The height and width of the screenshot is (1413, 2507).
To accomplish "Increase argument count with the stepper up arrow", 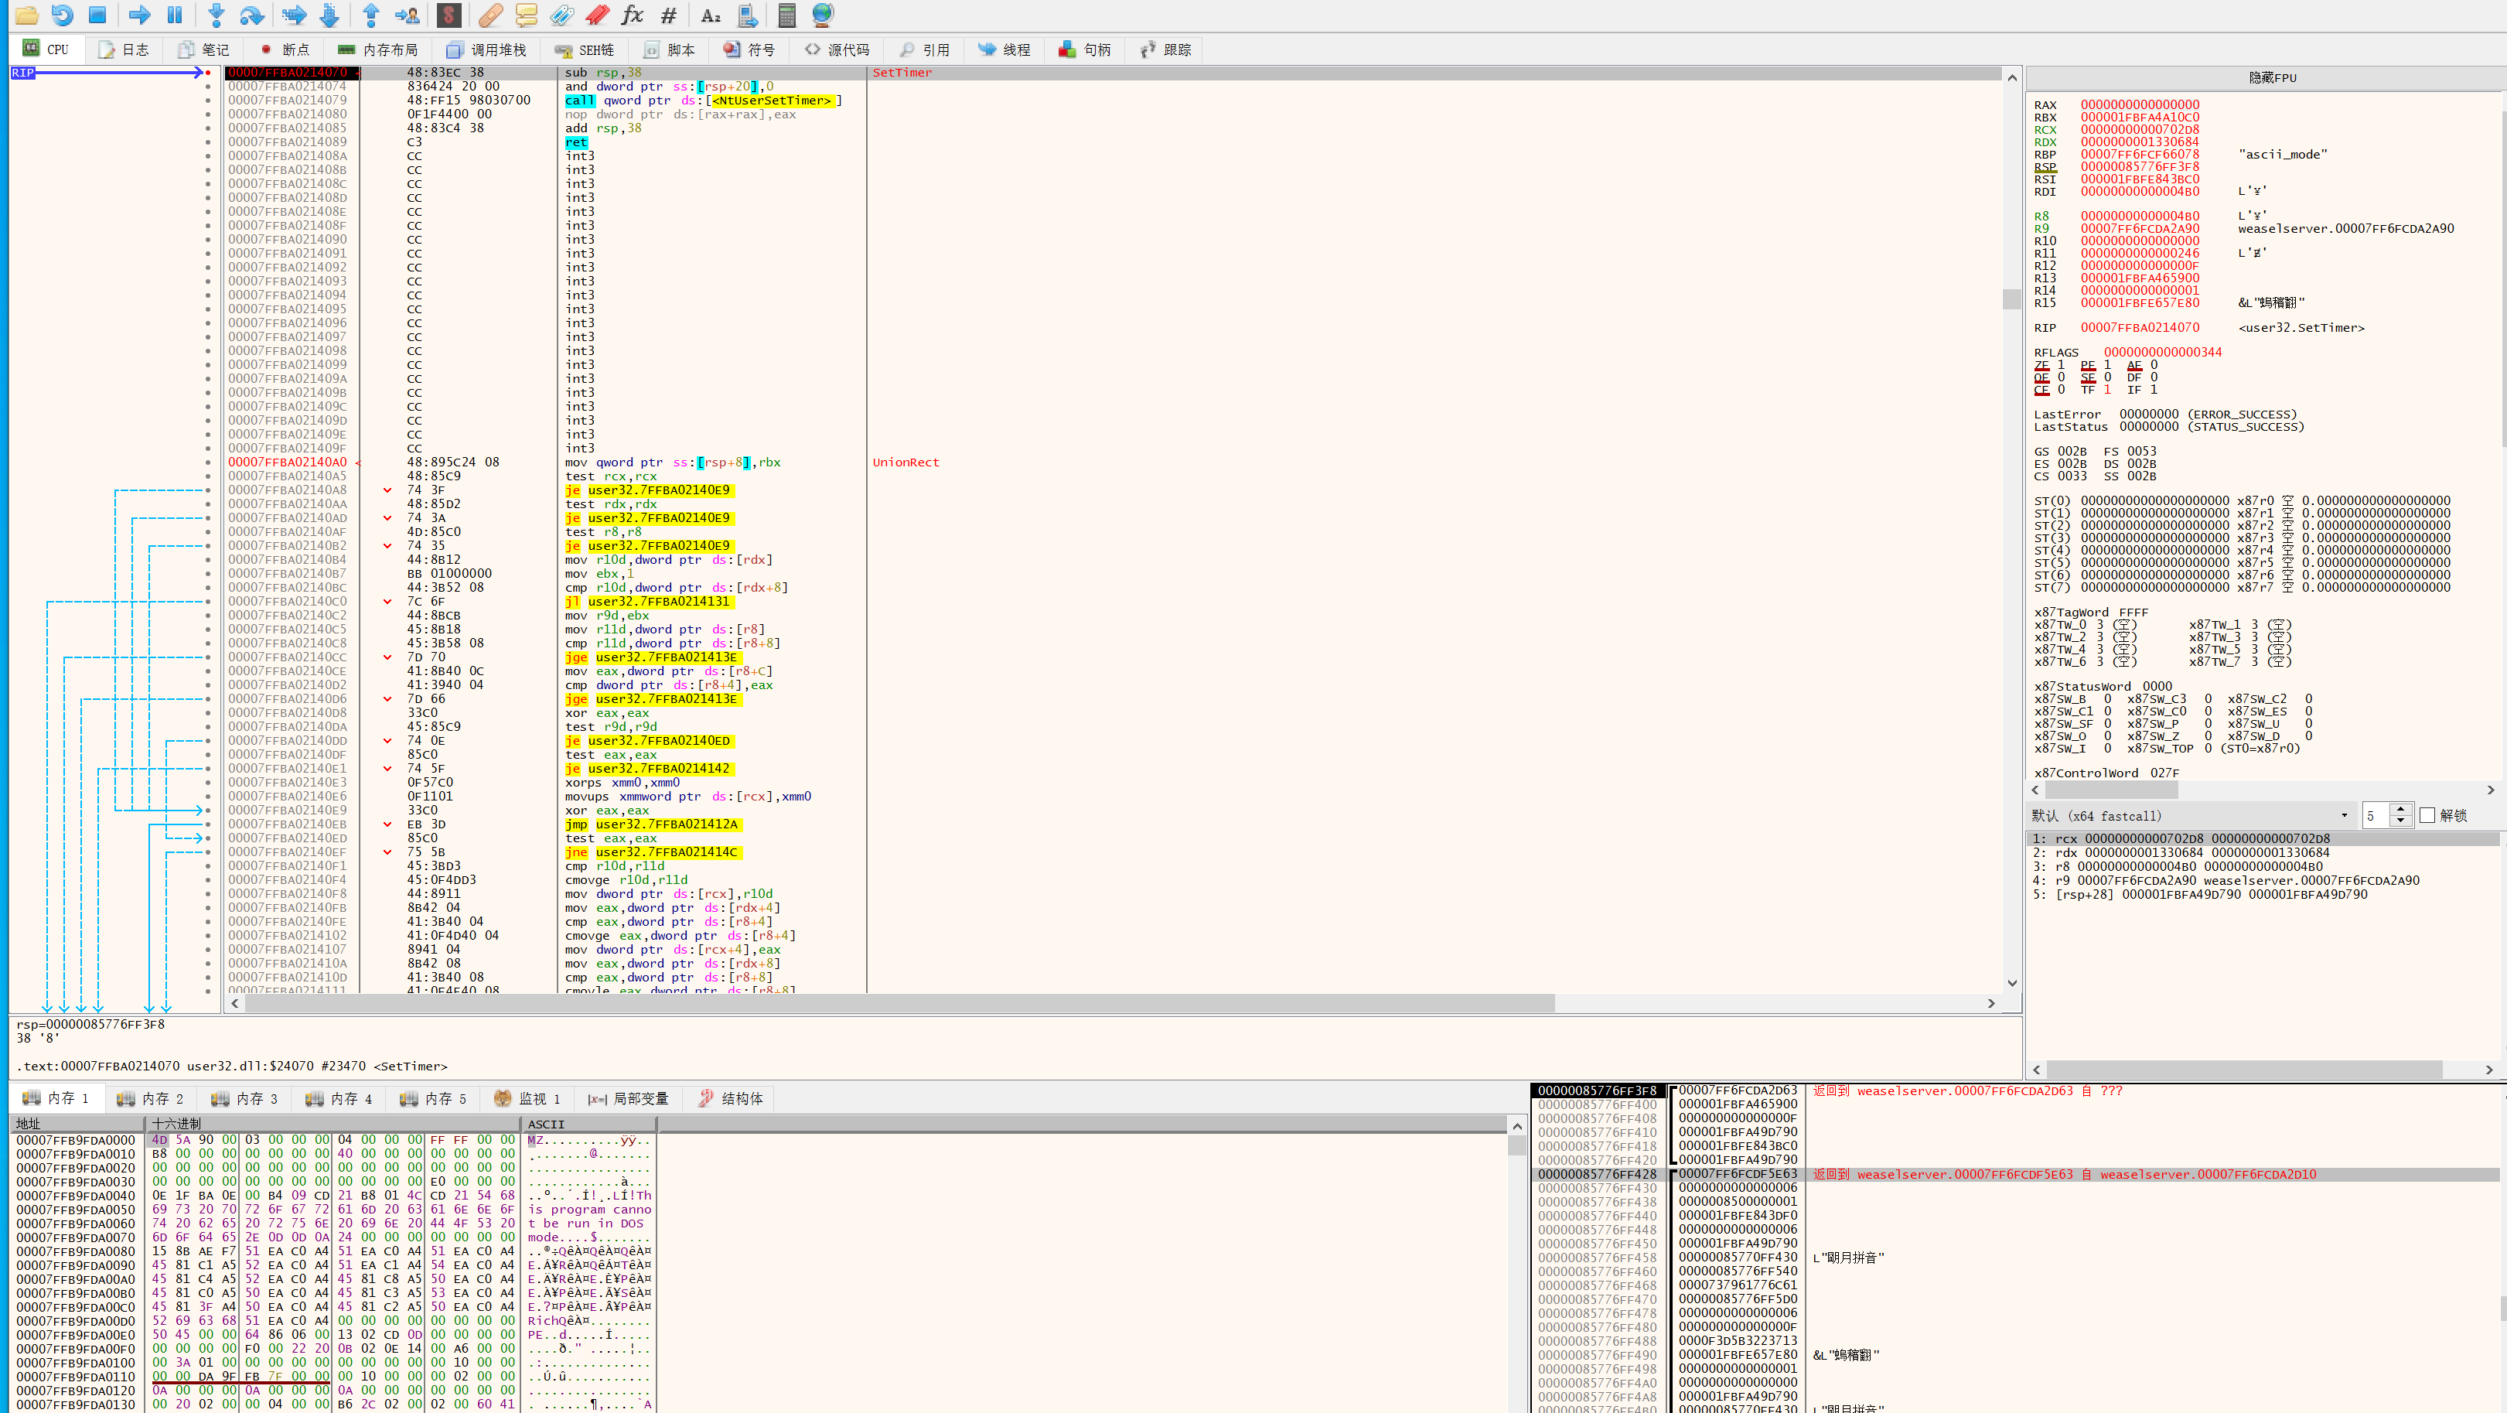I will [2400, 810].
